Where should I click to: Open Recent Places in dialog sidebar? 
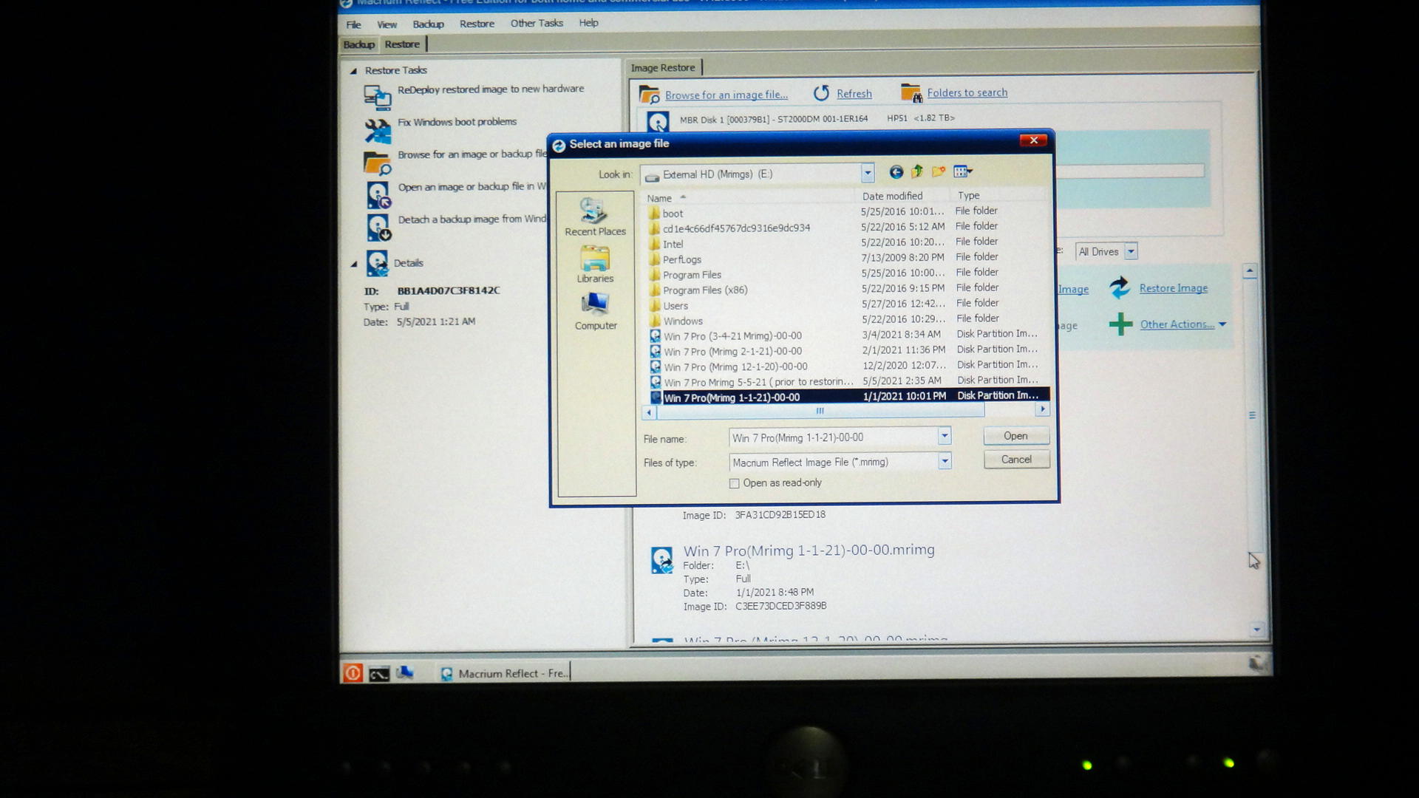595,217
